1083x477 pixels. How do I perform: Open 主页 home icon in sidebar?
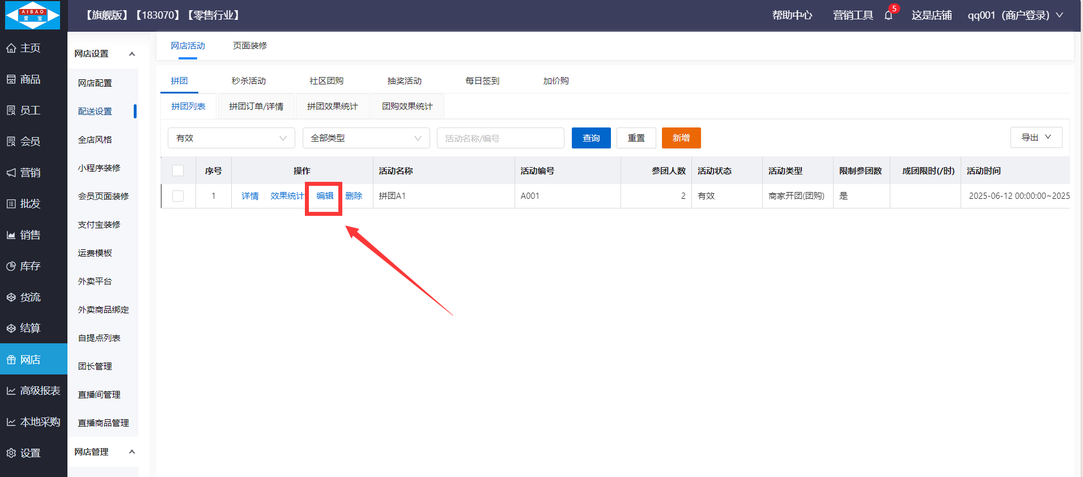pos(11,48)
